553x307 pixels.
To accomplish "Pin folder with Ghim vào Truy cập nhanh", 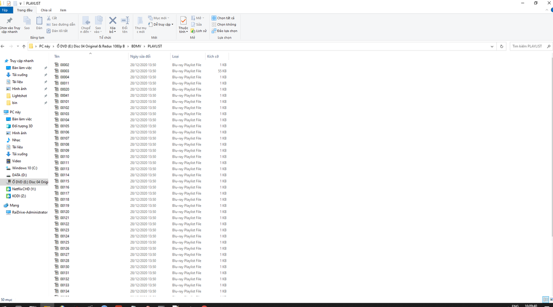I will [10, 25].
